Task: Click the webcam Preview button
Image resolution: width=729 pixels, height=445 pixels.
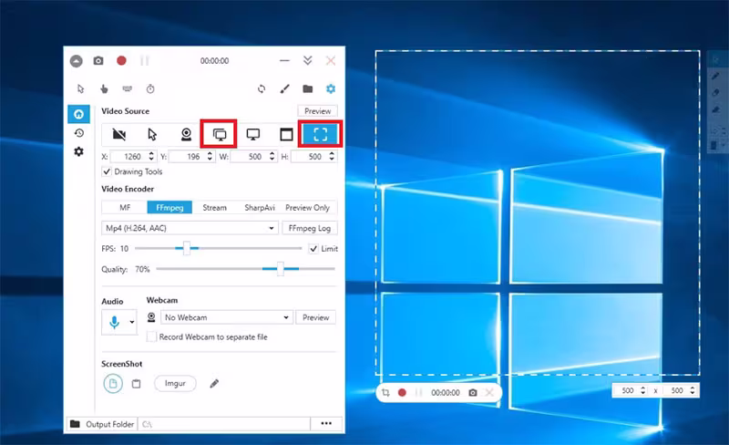Action: click(315, 317)
